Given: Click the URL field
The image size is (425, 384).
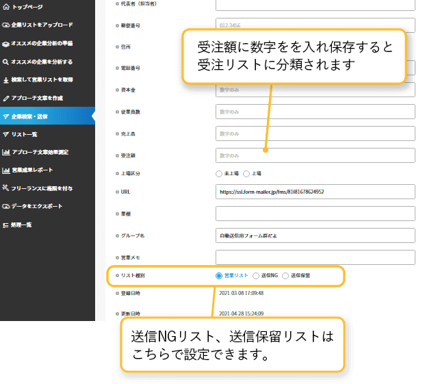Looking at the screenshot, I should pyautogui.click(x=315, y=192).
